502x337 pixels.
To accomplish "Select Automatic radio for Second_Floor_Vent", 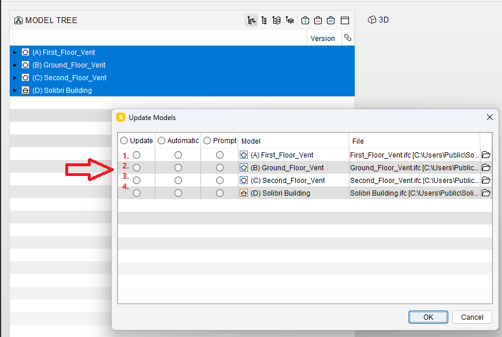I will coord(179,181).
